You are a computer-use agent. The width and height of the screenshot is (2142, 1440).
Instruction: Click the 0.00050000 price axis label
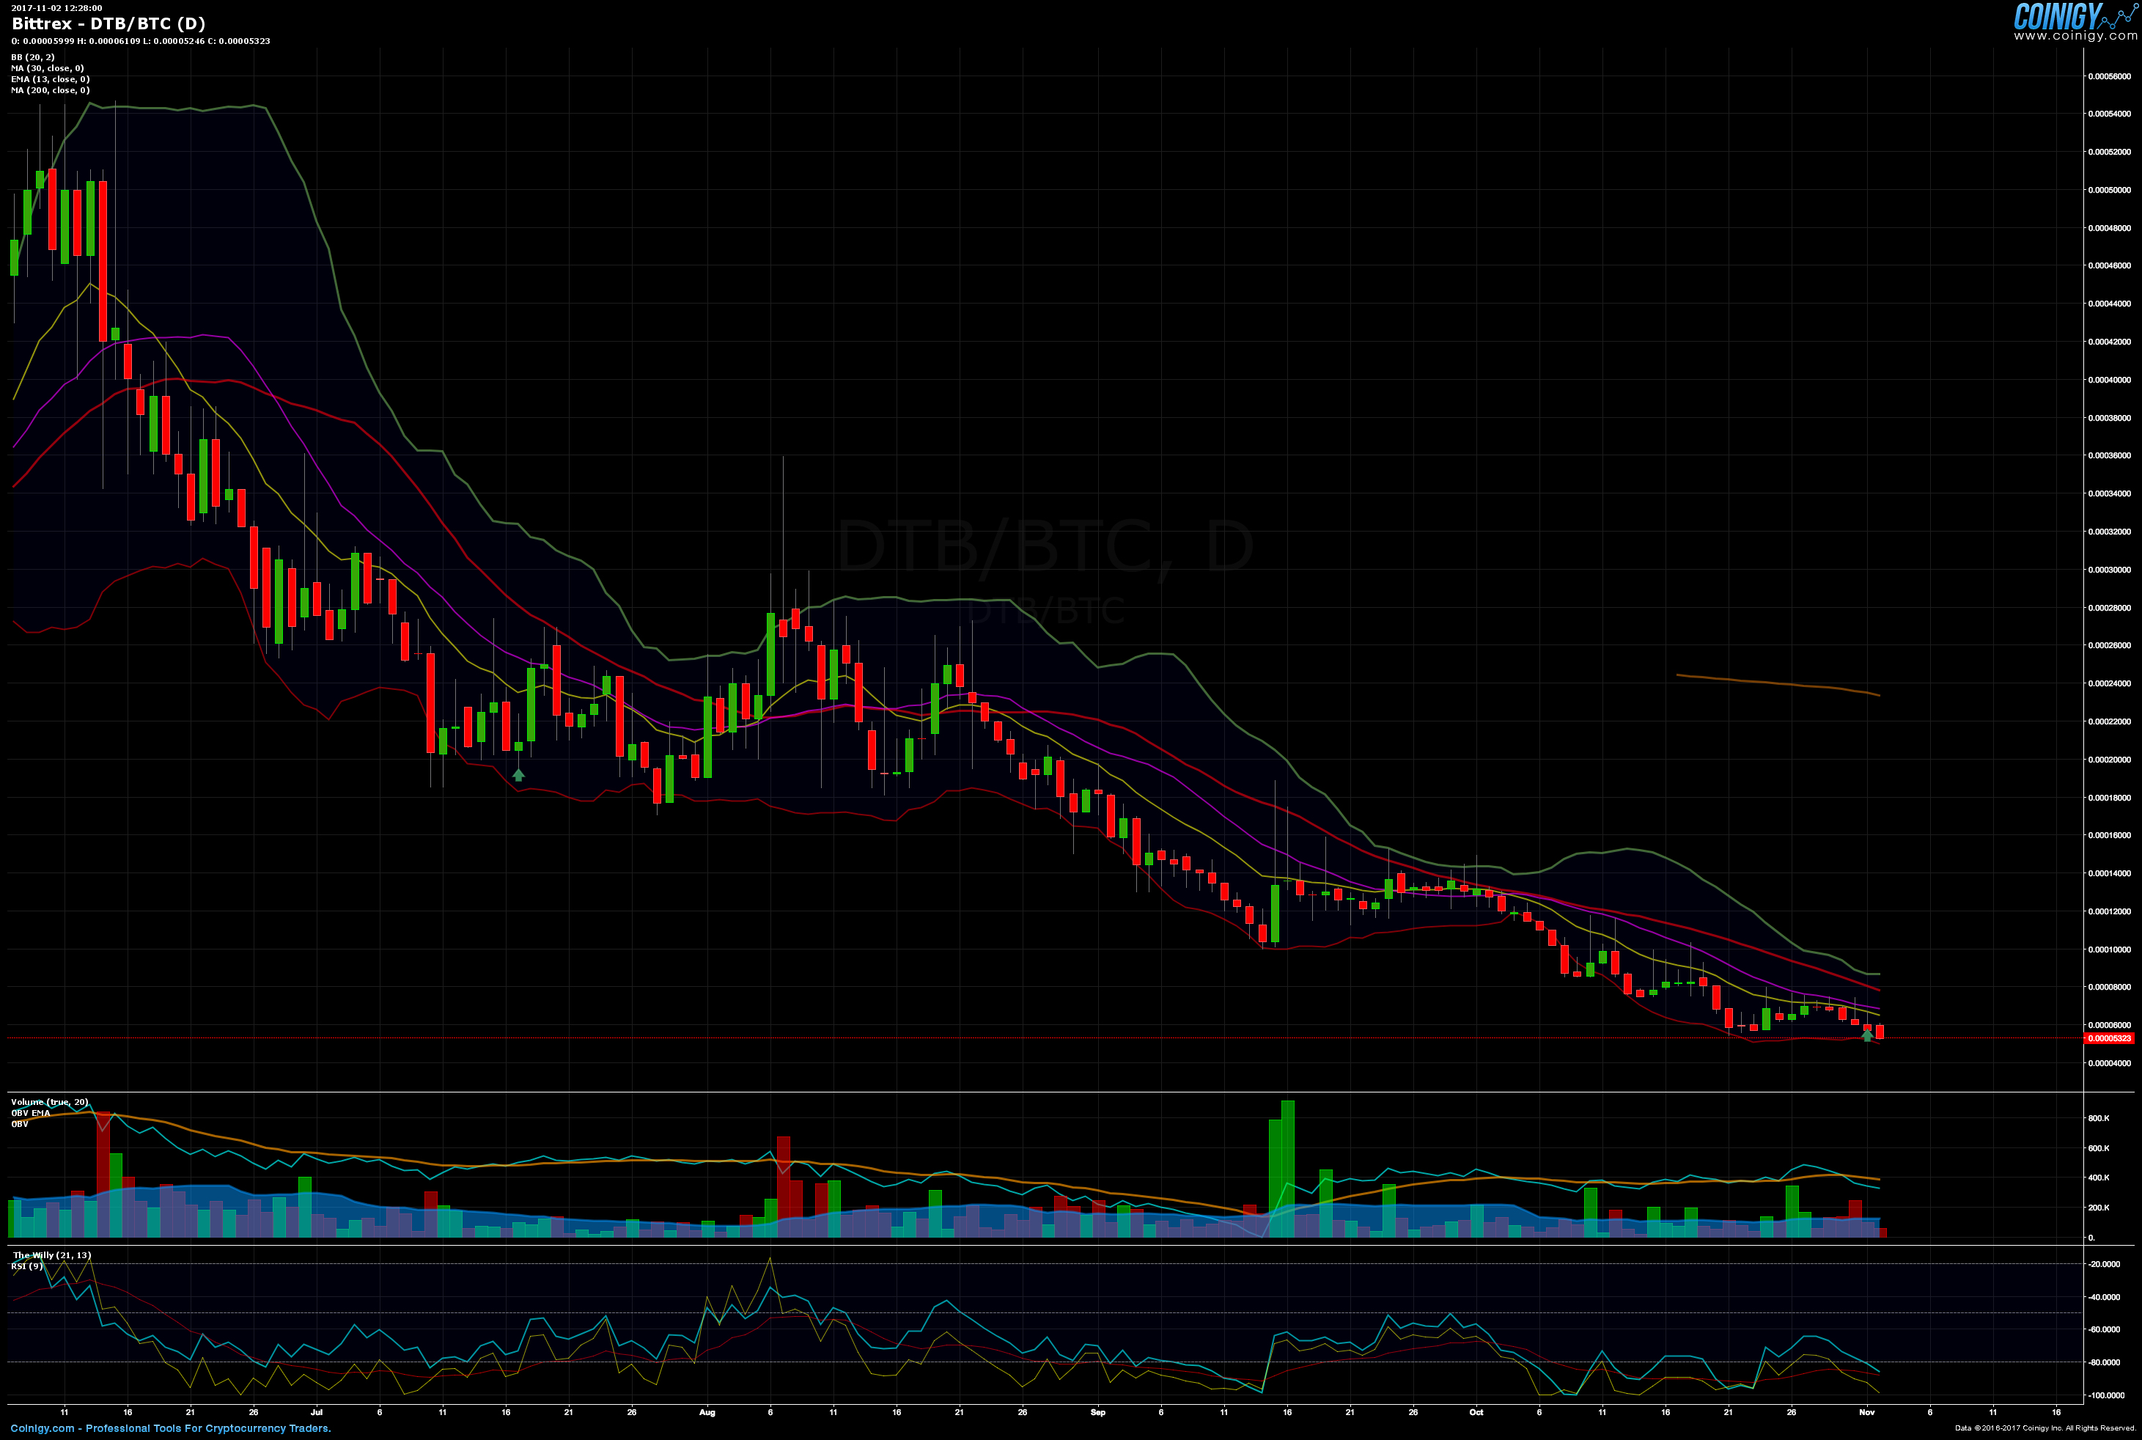pyautogui.click(x=2109, y=190)
